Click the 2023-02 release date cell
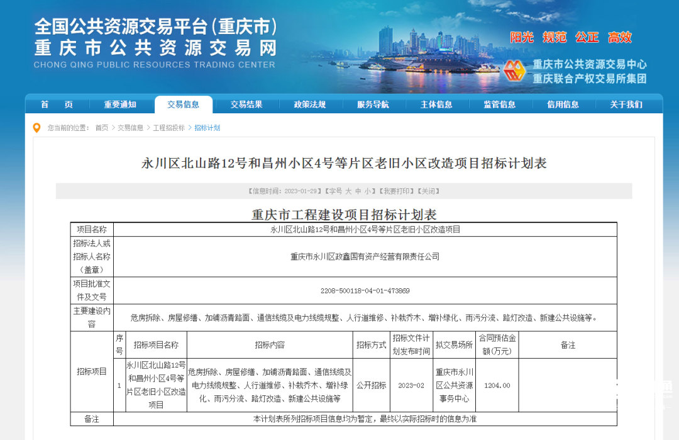The width and height of the screenshot is (679, 440). click(411, 385)
